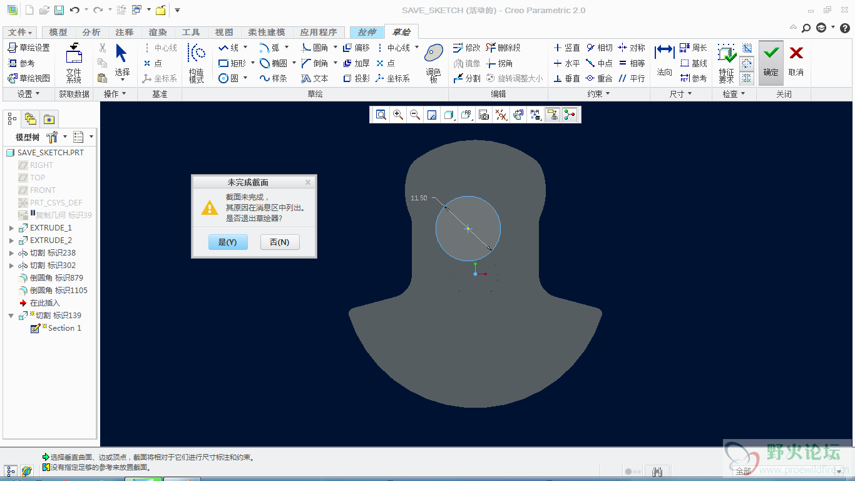This screenshot has width=855, height=481.
Task: Select the 文本 (Text) sketch tool
Action: coord(315,78)
